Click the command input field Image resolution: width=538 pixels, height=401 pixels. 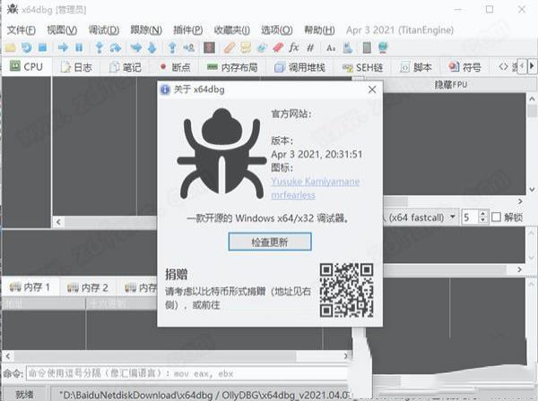[x=188, y=373]
